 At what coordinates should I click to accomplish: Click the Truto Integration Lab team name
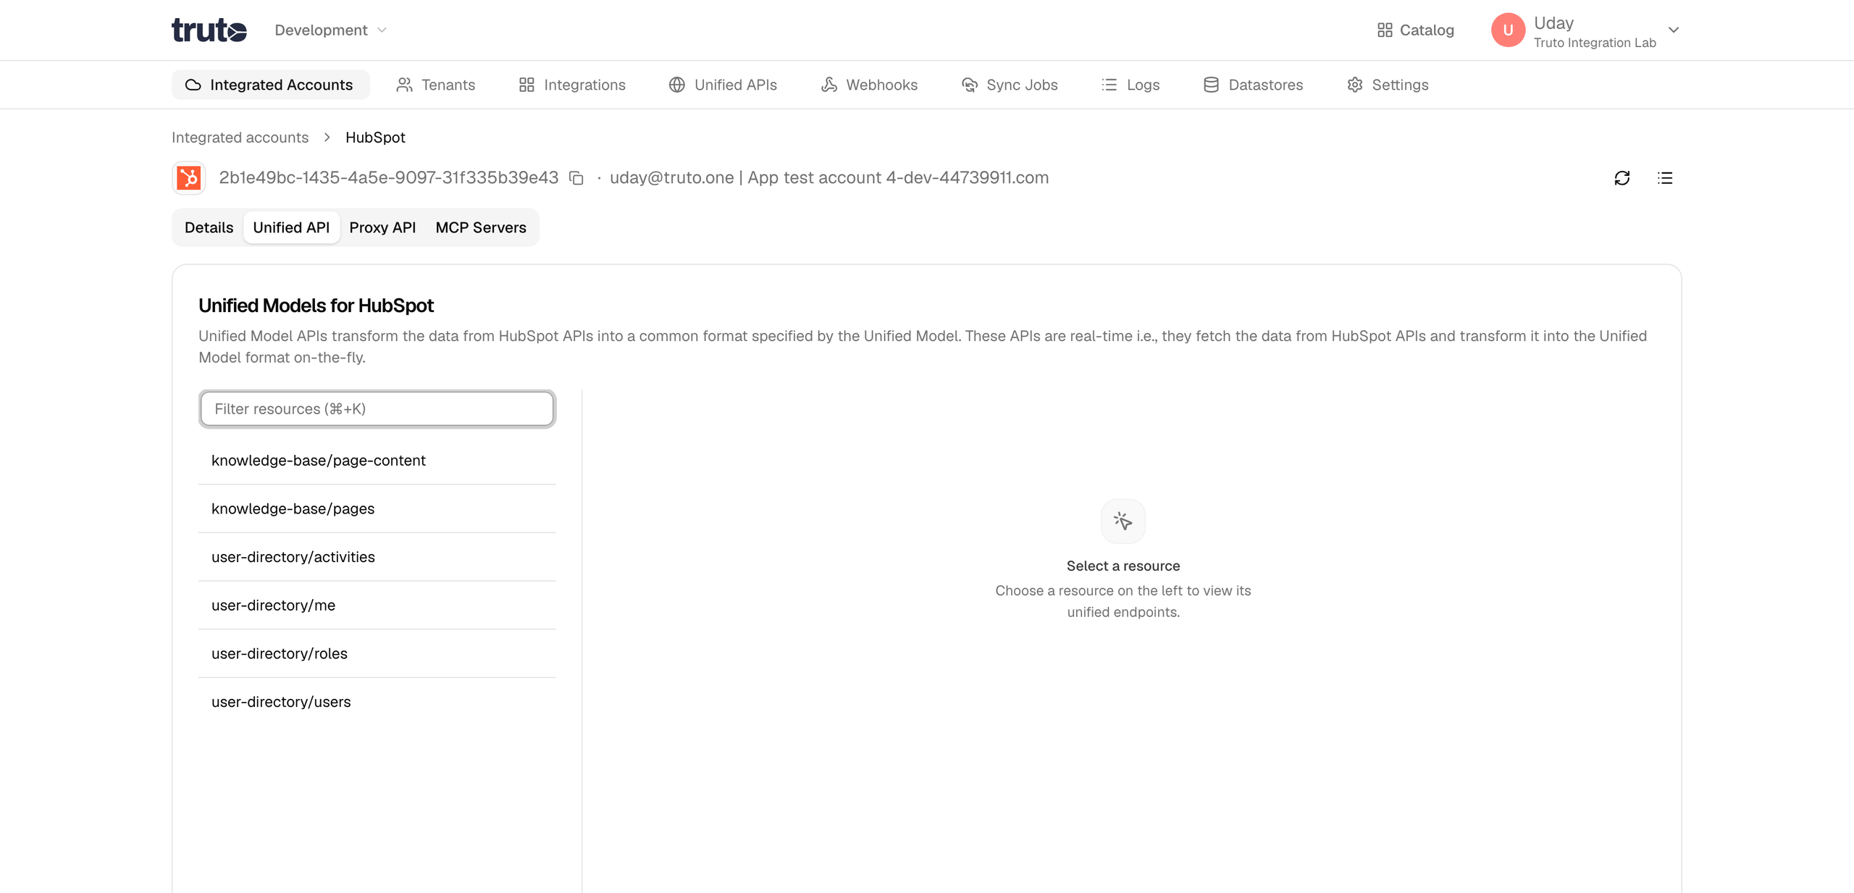(1595, 43)
